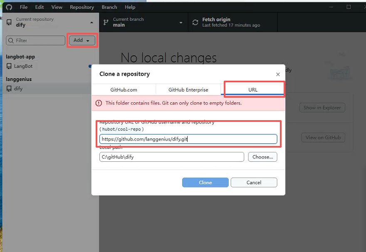Click the hubot/cool-repo example text

(121, 129)
